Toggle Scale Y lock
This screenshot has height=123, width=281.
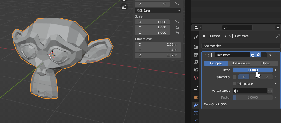pos(177,27)
